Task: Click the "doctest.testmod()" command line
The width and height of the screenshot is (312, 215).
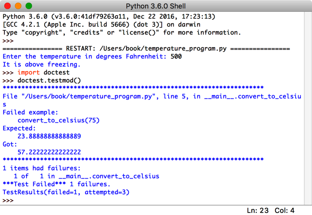Action: point(49,81)
